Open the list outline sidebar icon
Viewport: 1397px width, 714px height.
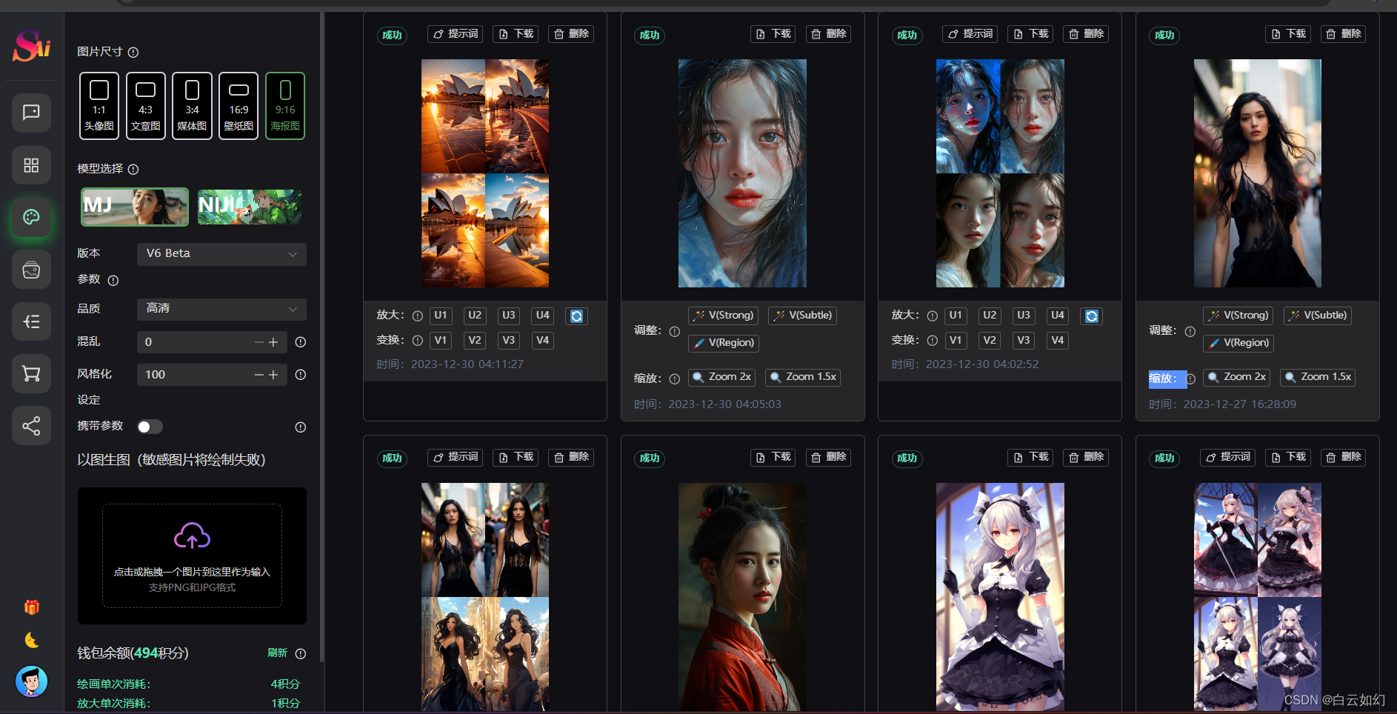(31, 321)
